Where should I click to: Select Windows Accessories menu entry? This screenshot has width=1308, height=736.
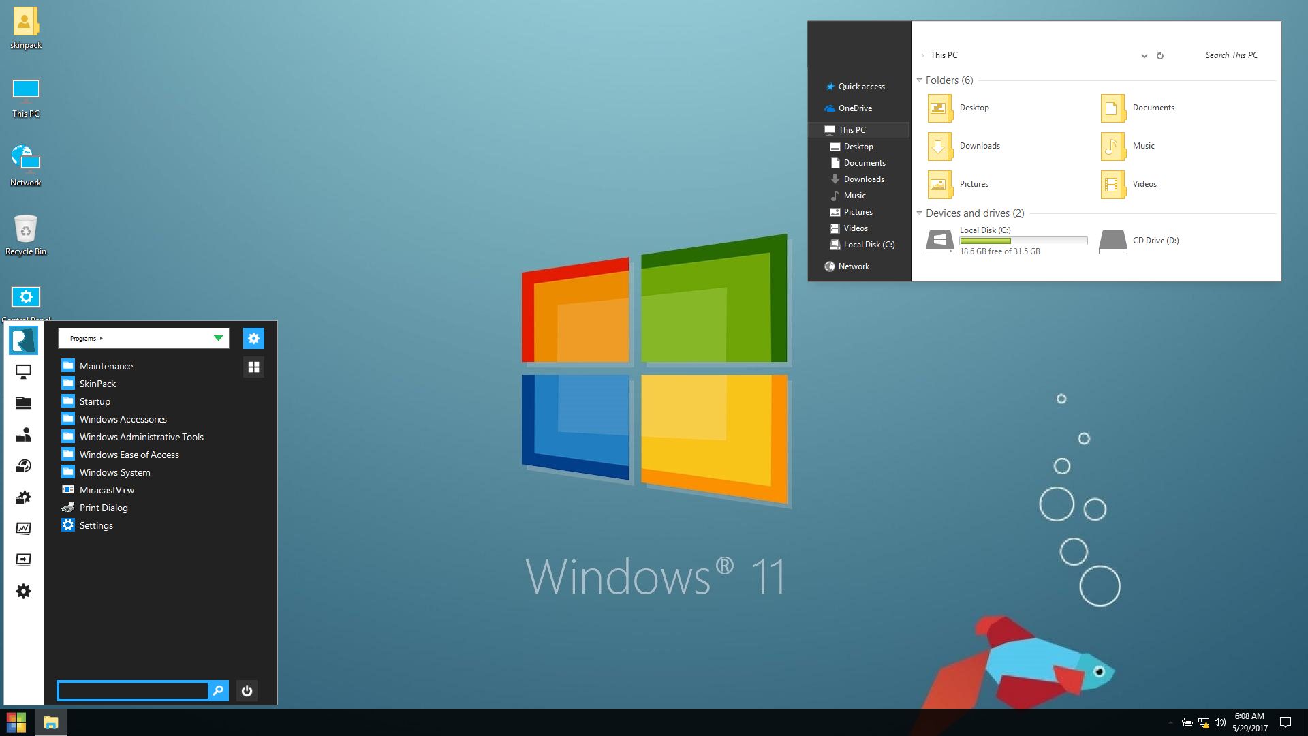[x=122, y=419]
